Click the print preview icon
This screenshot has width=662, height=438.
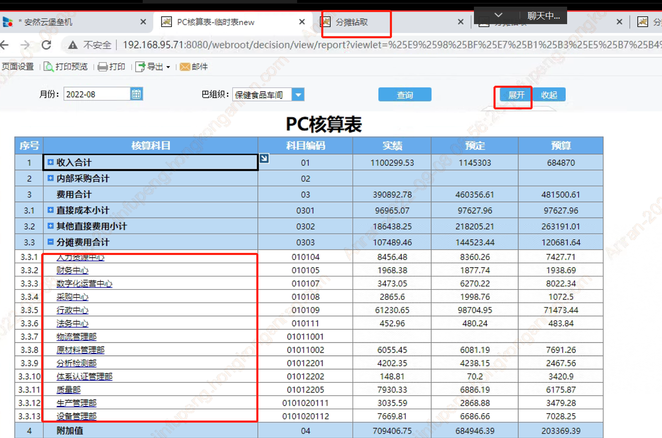coord(49,67)
